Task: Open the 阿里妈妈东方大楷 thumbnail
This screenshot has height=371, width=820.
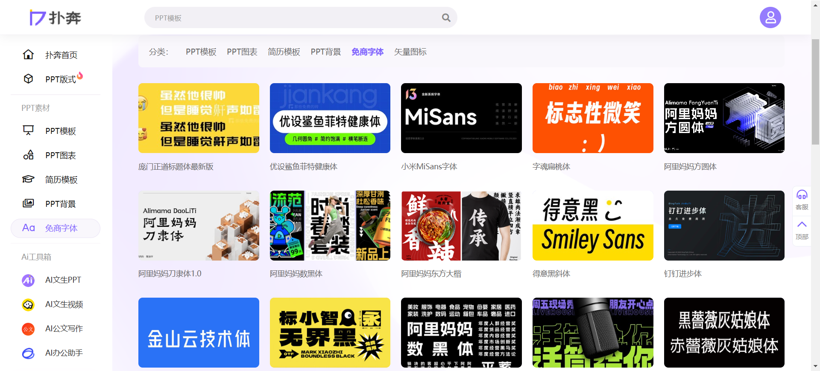Action: coord(461,226)
